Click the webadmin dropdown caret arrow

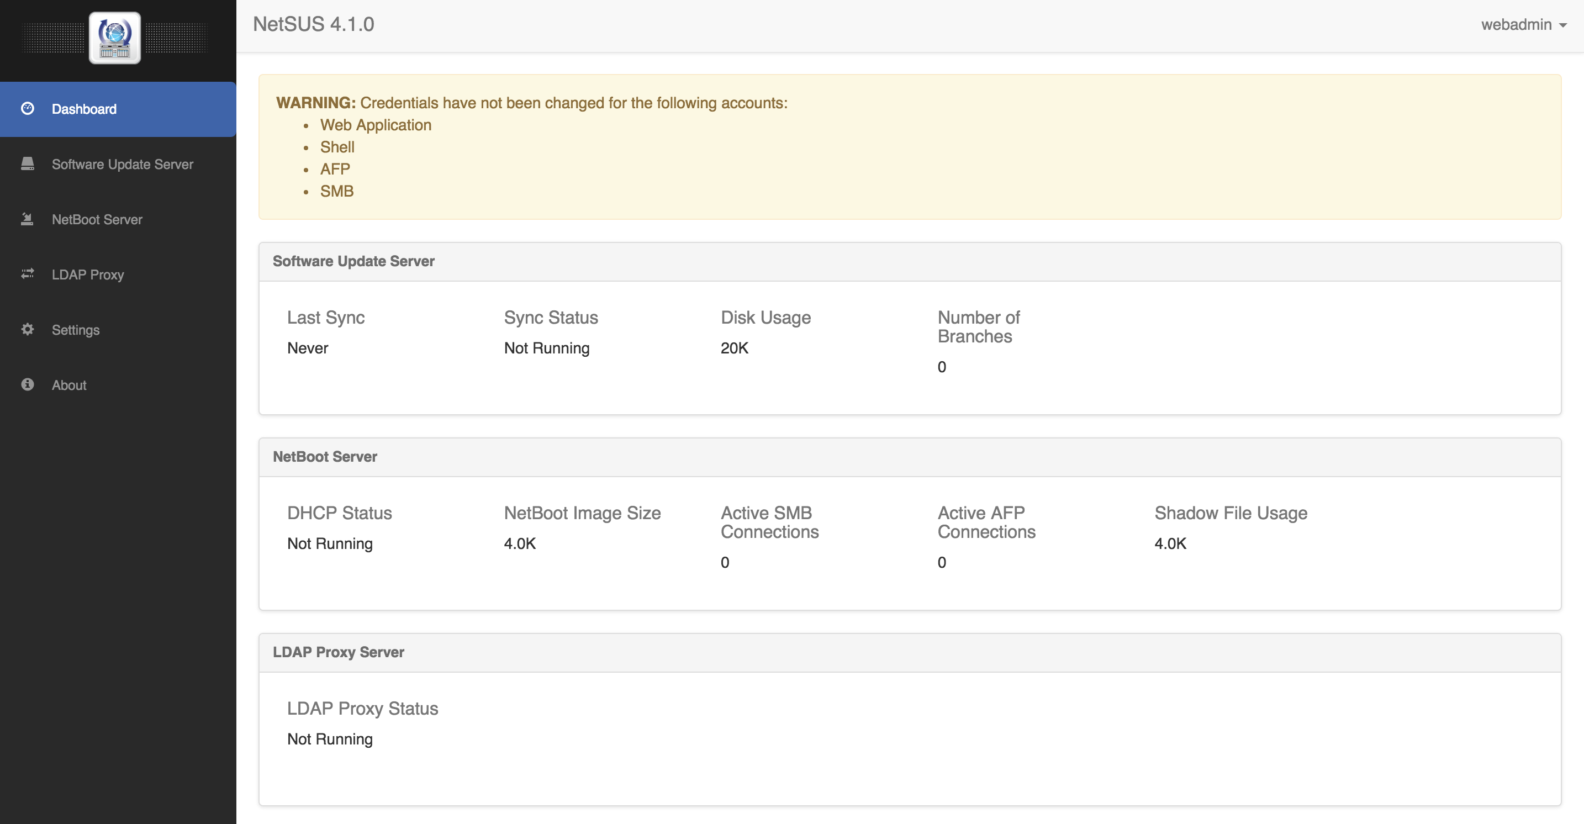coord(1562,26)
